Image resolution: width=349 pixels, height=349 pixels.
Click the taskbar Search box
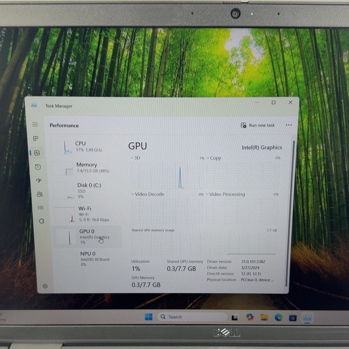[x=192, y=317]
